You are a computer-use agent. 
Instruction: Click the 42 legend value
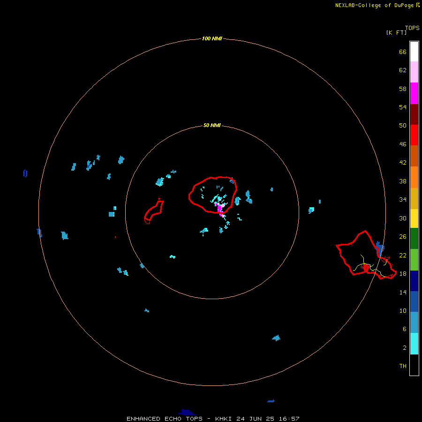point(403,162)
